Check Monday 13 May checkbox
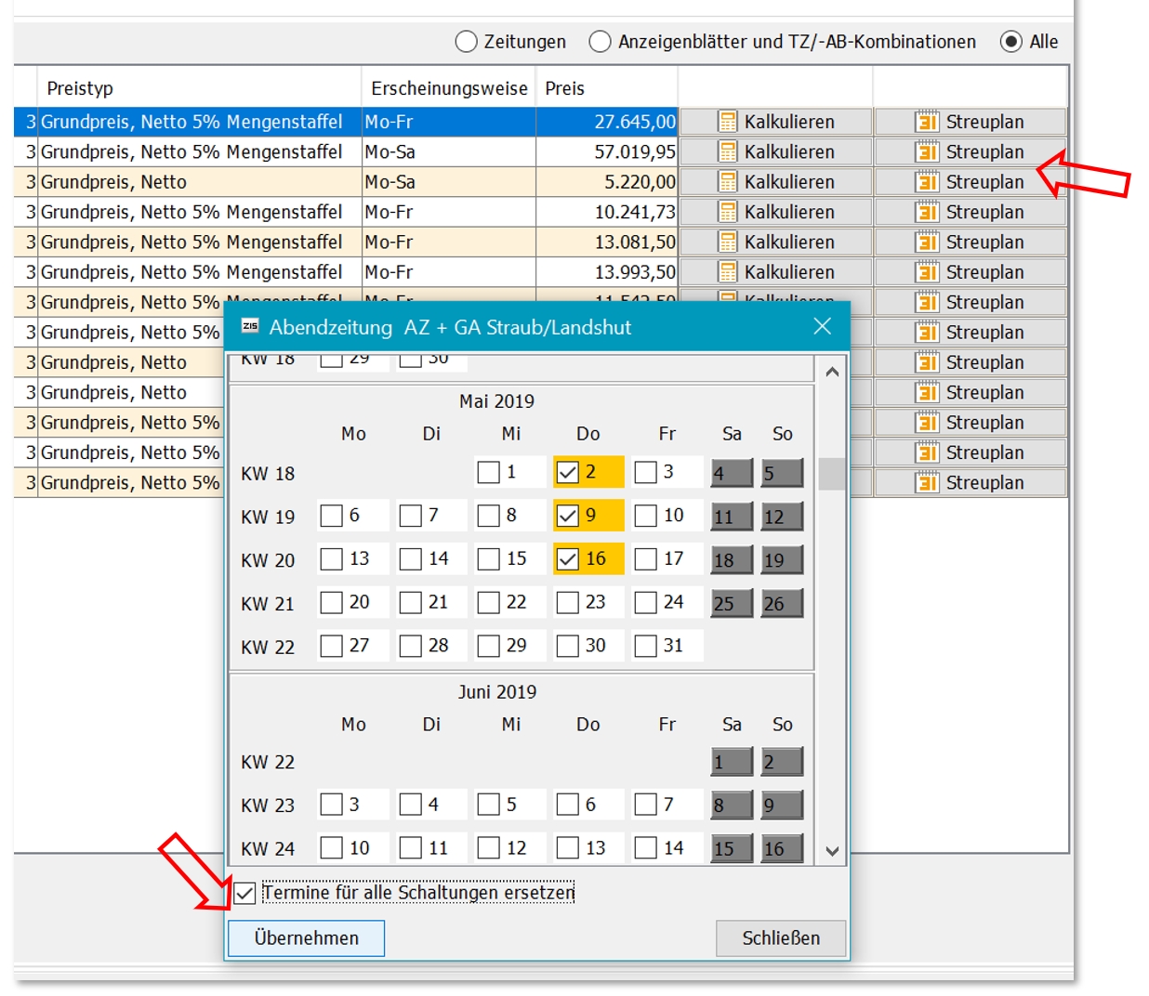This screenshot has width=1149, height=996. coord(331,559)
